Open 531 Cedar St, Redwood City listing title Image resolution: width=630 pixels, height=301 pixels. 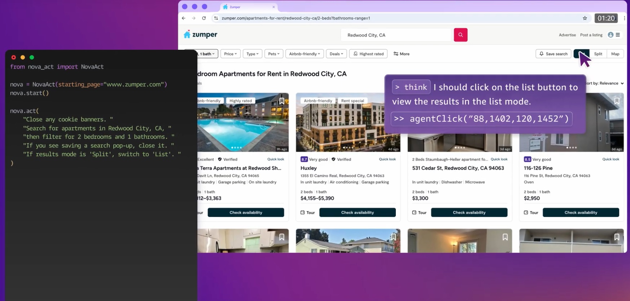[x=458, y=168]
